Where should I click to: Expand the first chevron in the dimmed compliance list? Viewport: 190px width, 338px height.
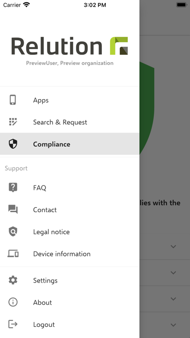click(x=173, y=246)
